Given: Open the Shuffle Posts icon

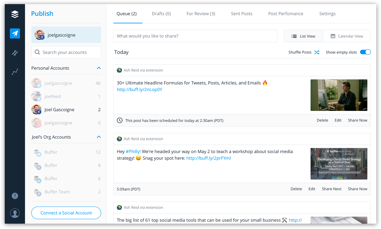Looking at the screenshot, I should click(x=317, y=52).
